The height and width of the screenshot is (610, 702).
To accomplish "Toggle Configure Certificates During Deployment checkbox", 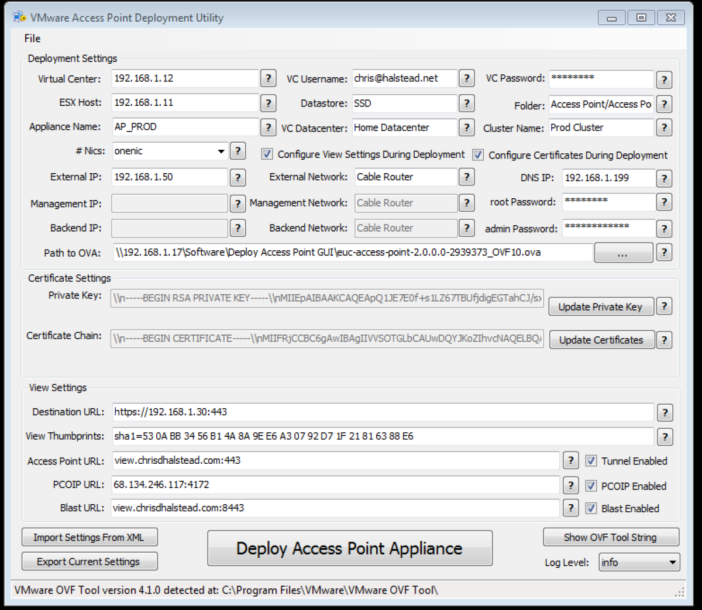I will tap(478, 155).
